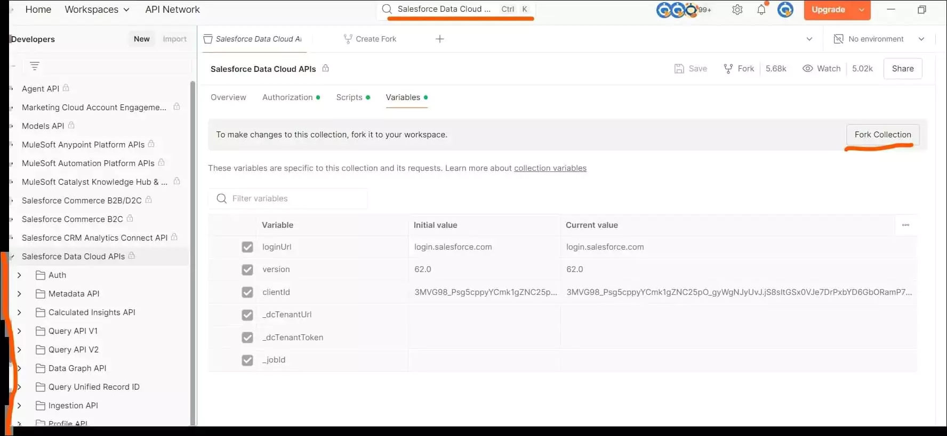The width and height of the screenshot is (947, 436).
Task: Uncheck the _dcTenantToken variable checkbox
Action: 247,338
